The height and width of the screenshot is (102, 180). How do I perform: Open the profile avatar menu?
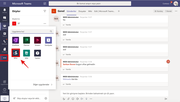(x=176, y=4)
